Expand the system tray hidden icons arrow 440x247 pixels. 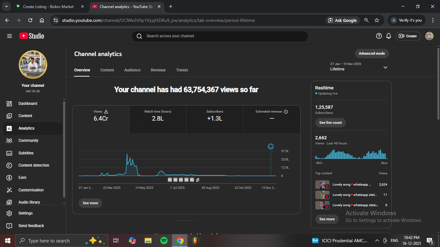click(x=377, y=241)
